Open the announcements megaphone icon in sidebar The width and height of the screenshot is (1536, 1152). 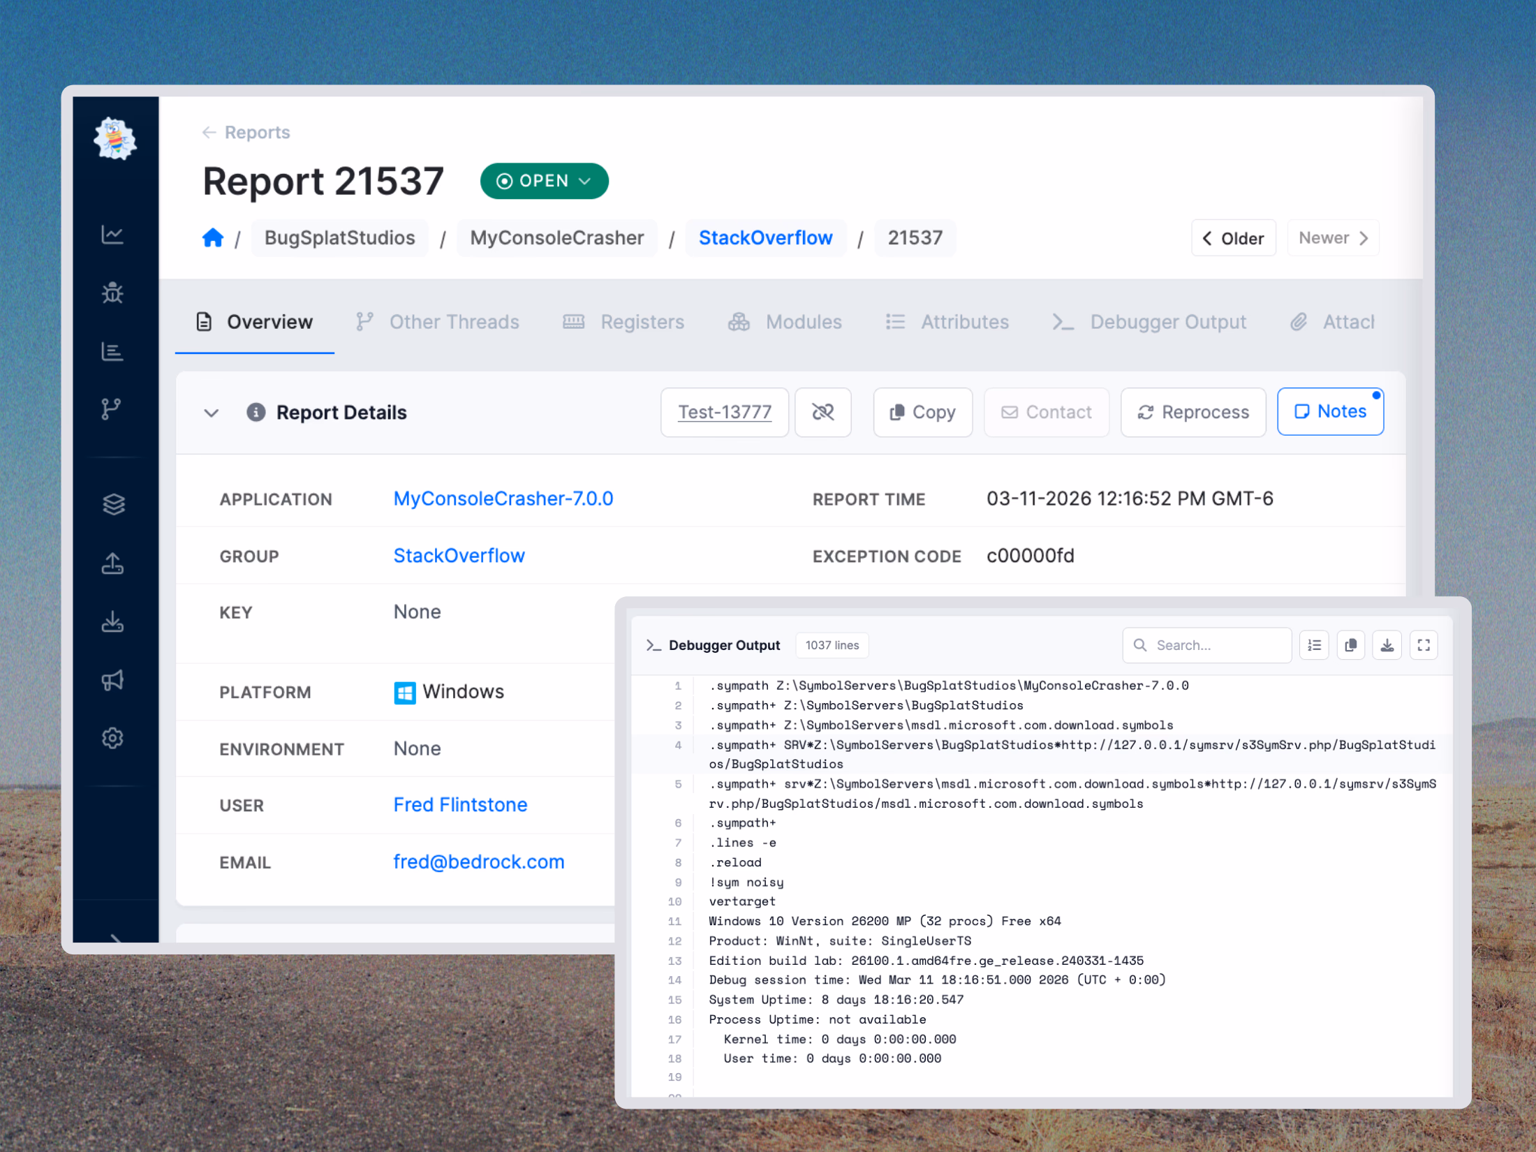[x=112, y=680]
